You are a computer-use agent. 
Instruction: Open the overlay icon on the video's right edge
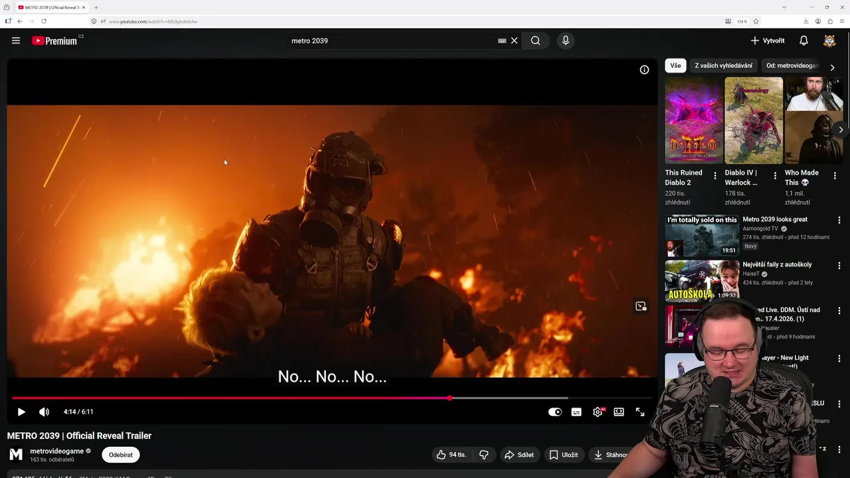coord(641,306)
